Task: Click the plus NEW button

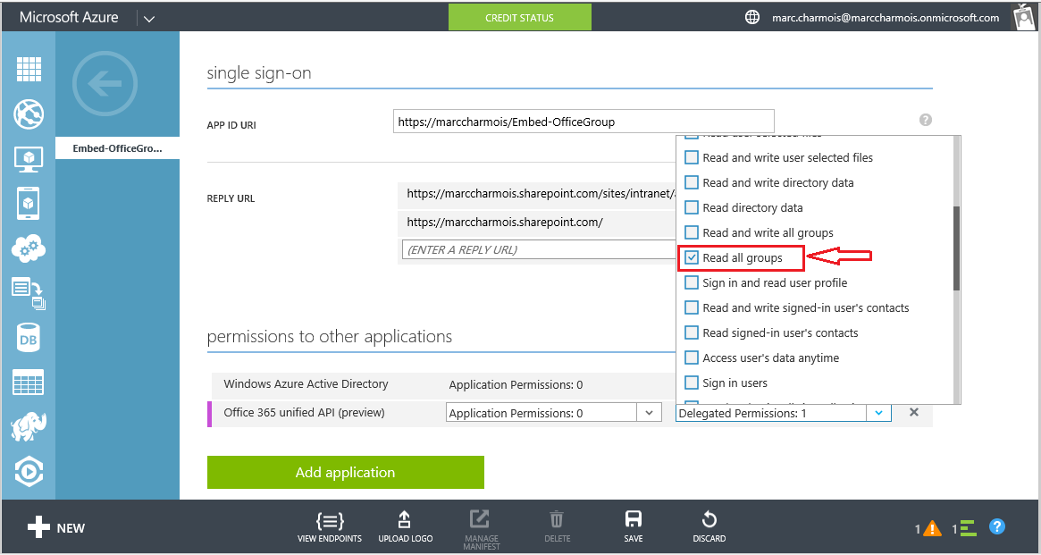Action: [x=56, y=528]
